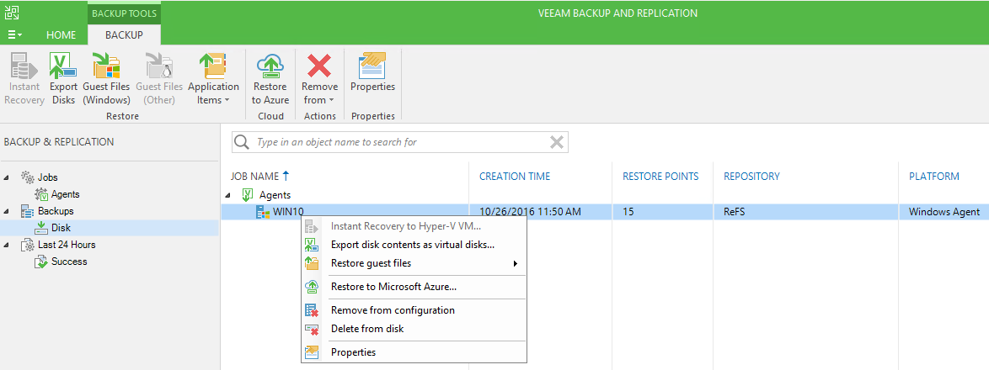Viewport: 989px width, 370px height.
Task: Click the Delete from disk menu icon
Action: click(312, 329)
